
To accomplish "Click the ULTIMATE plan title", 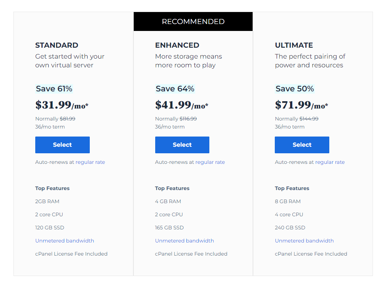I will (294, 45).
